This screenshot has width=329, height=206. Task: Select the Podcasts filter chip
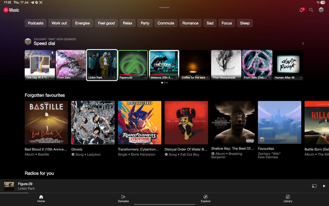36,23
